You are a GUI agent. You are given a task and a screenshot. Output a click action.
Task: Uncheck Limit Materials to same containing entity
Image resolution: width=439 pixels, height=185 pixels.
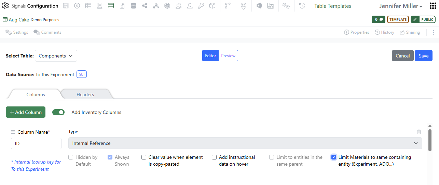coord(334,157)
